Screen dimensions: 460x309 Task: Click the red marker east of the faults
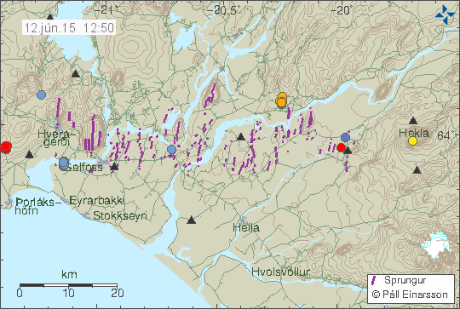pyautogui.click(x=341, y=147)
